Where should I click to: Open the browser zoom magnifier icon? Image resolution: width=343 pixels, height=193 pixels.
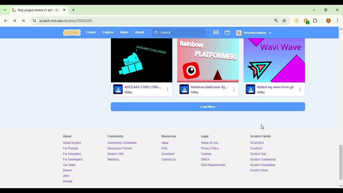[276, 21]
